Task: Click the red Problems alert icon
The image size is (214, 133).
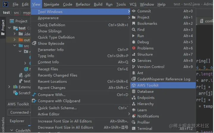Action: click(134, 48)
